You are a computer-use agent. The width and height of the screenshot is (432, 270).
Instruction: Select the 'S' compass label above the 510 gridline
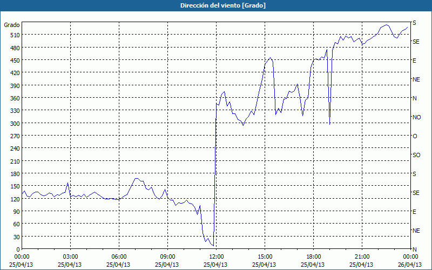(x=414, y=23)
